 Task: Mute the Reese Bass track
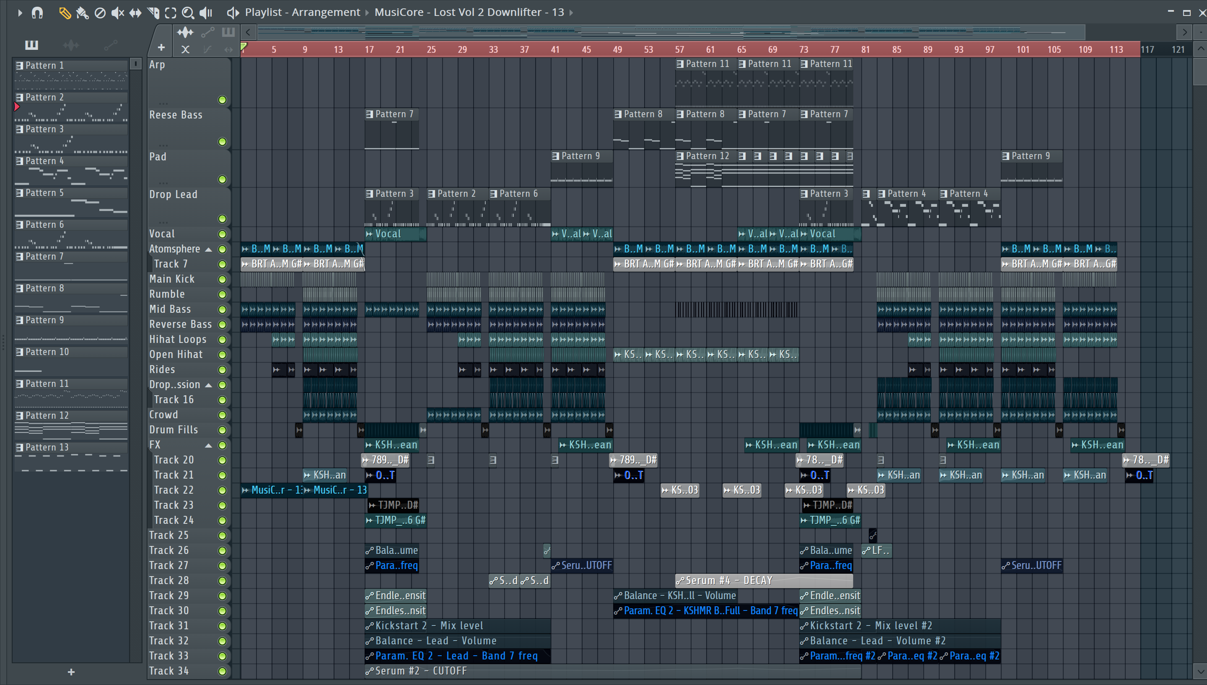click(x=222, y=142)
